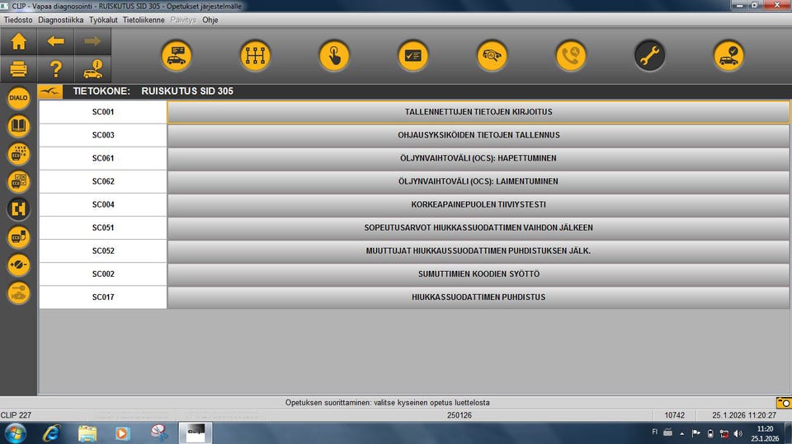Viewport: 792px width, 444px height.
Task: Click the CLIP 227 status text
Action: click(16, 415)
